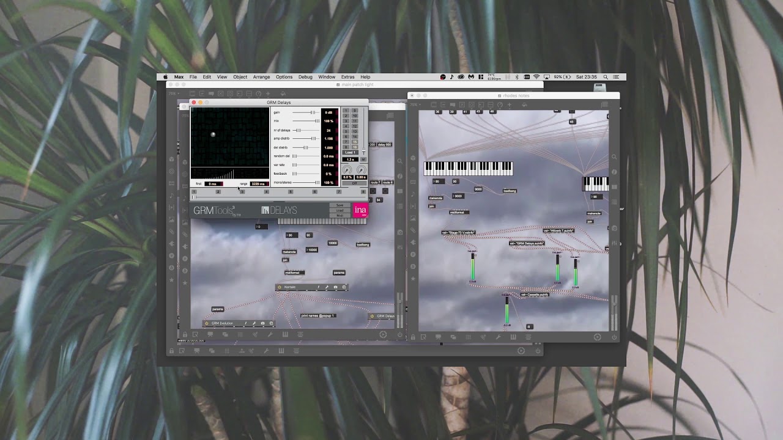Click the GRM Delays.auinfo vst~ object
Viewport: 783px width, 440px height.
(x=527, y=243)
